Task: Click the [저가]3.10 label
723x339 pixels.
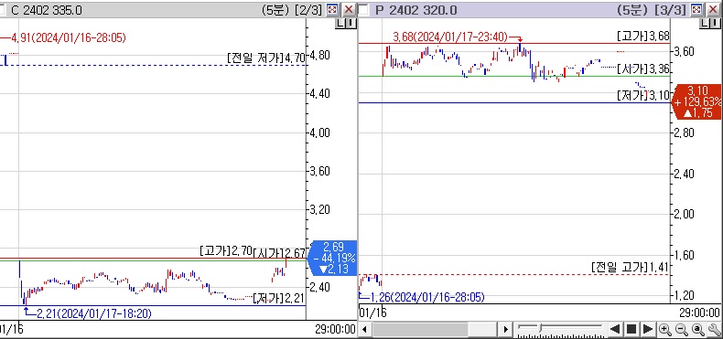Action: click(643, 95)
